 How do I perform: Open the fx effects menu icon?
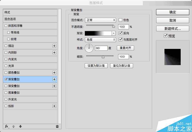pos(7,126)
